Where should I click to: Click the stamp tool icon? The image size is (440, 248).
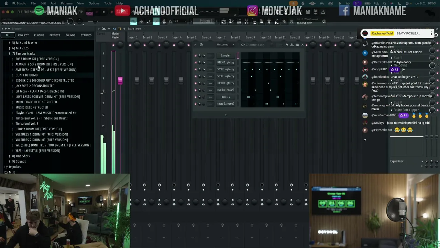[164, 21]
